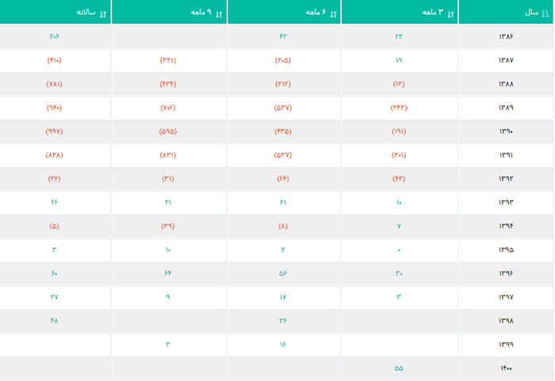Select the year ۱۴۰۰ row cell

(506, 368)
